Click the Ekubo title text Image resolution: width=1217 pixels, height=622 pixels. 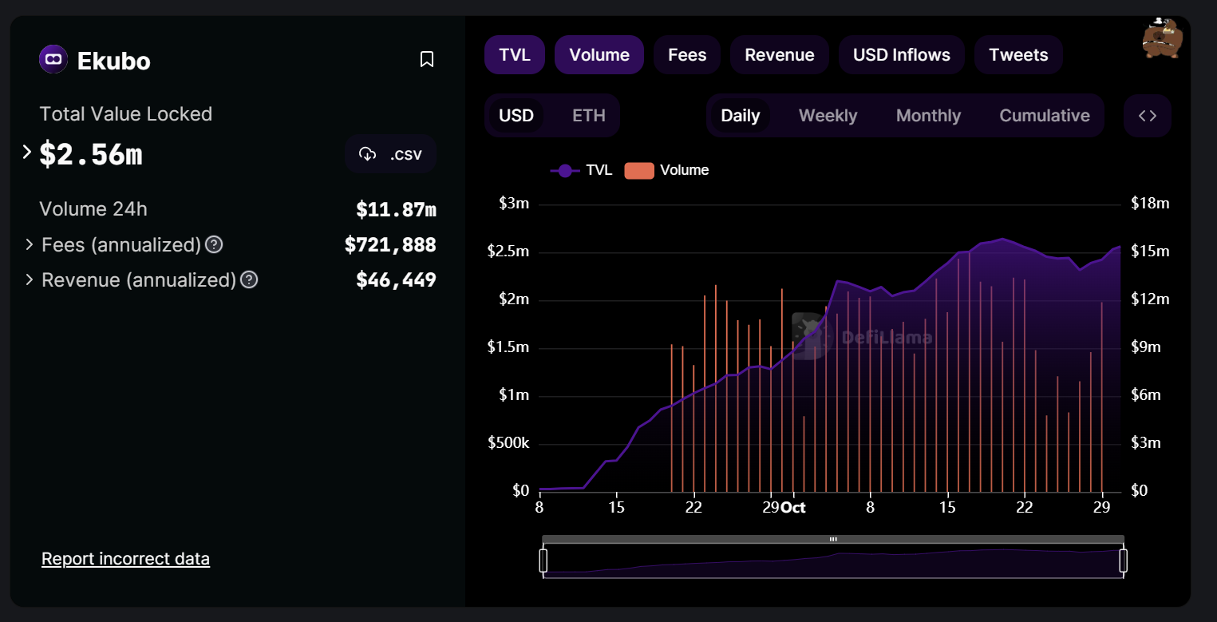(114, 61)
